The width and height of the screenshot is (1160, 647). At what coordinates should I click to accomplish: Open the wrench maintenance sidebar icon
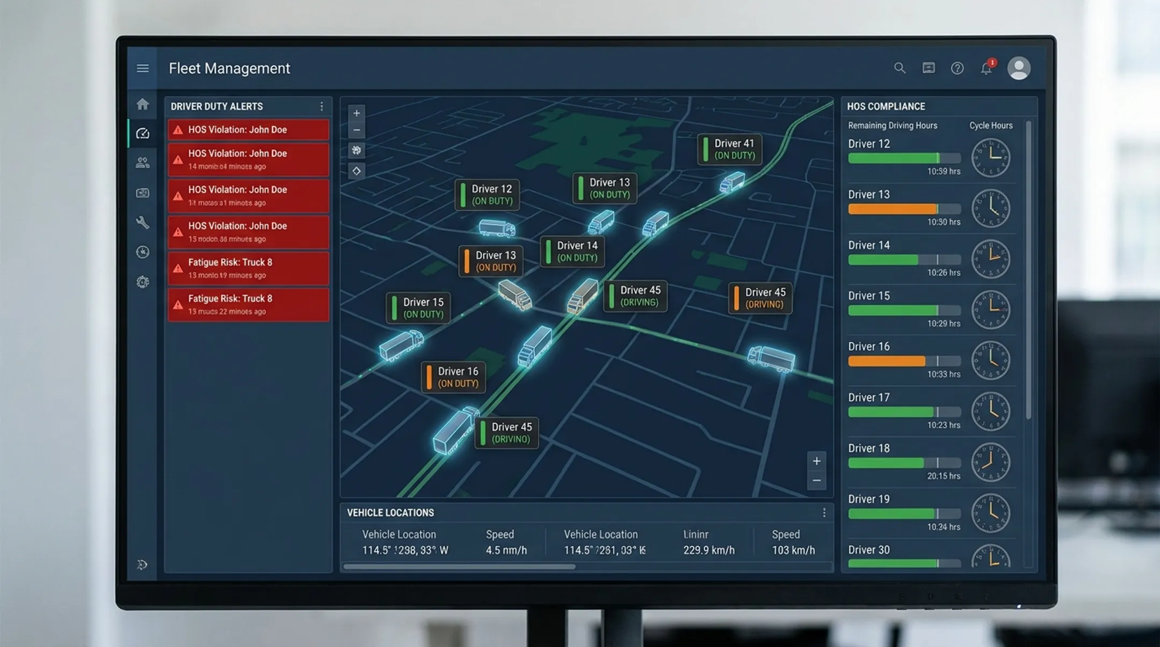click(142, 222)
